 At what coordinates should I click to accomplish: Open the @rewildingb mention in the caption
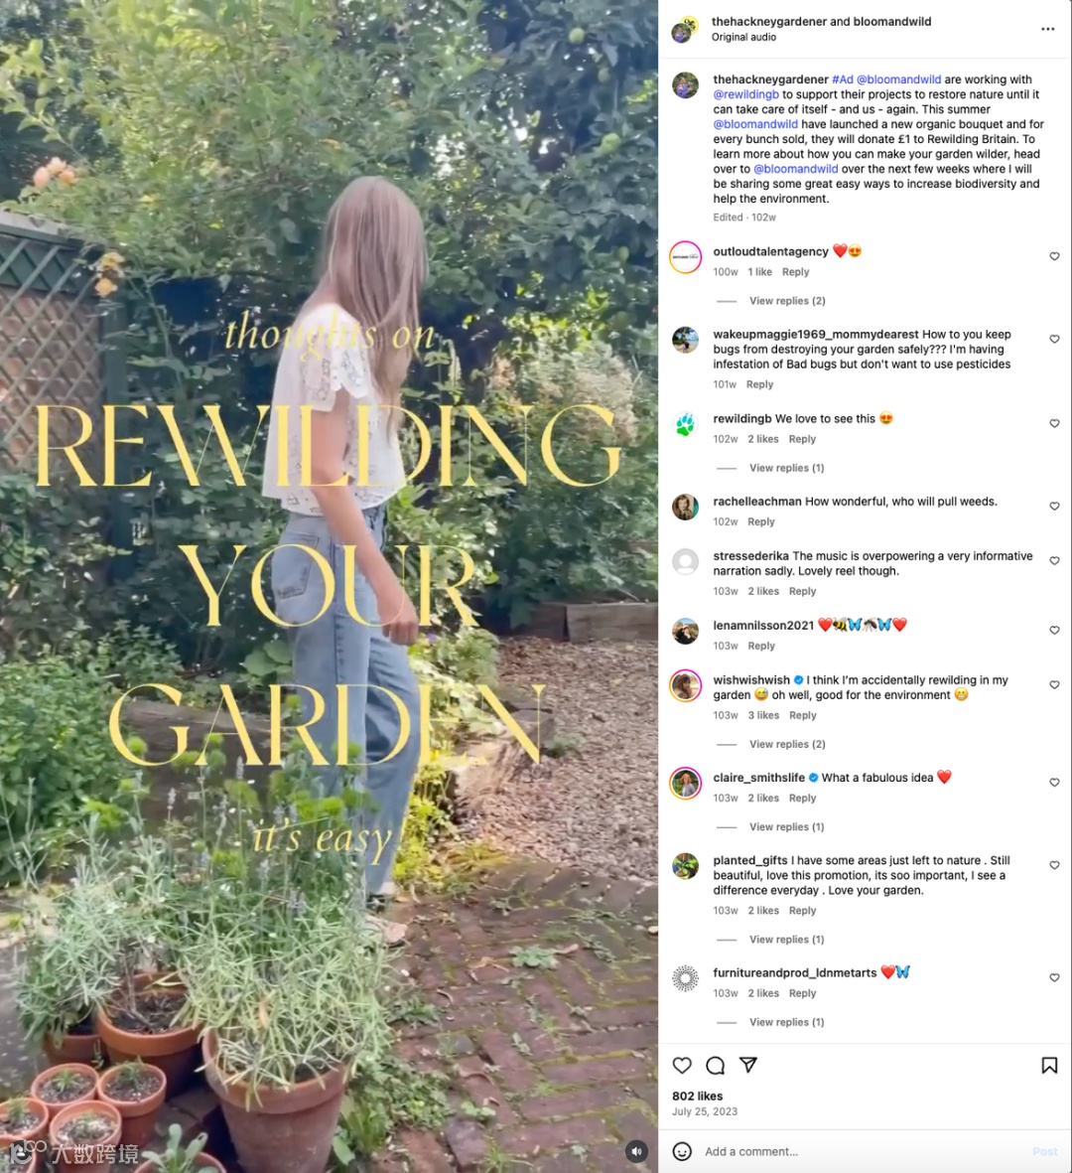746,94
